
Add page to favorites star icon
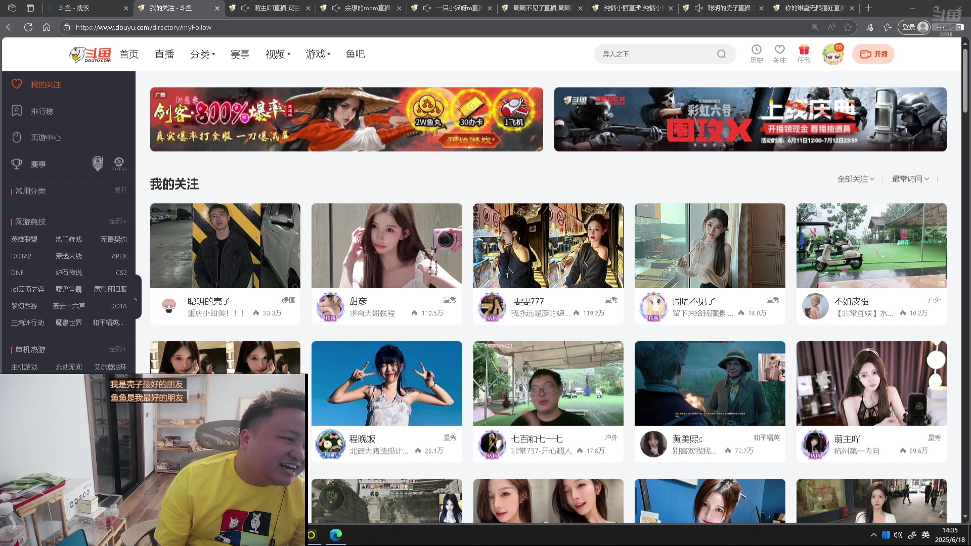[x=848, y=27]
